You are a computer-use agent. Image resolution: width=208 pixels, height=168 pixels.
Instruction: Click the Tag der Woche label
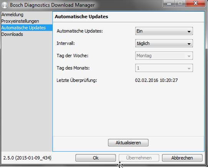tap(72, 56)
